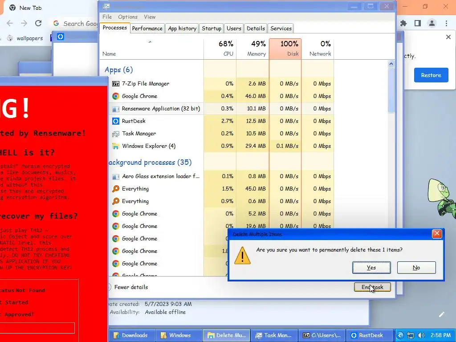Click the Aero Glass extension loader icon

[116, 176]
